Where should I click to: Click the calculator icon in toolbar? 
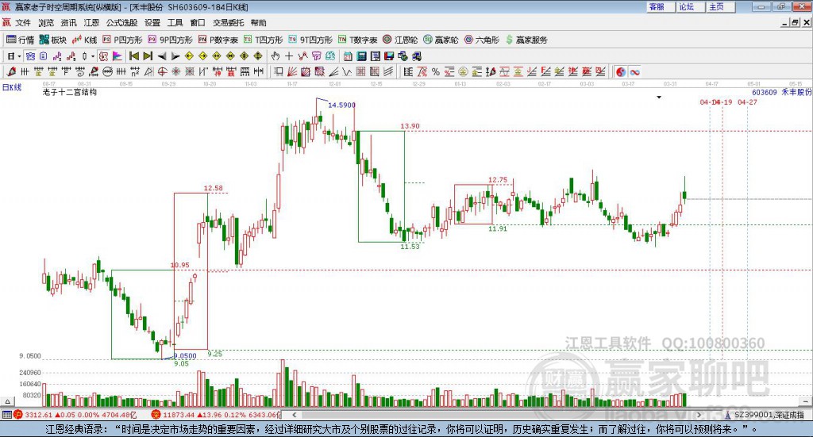[361, 56]
